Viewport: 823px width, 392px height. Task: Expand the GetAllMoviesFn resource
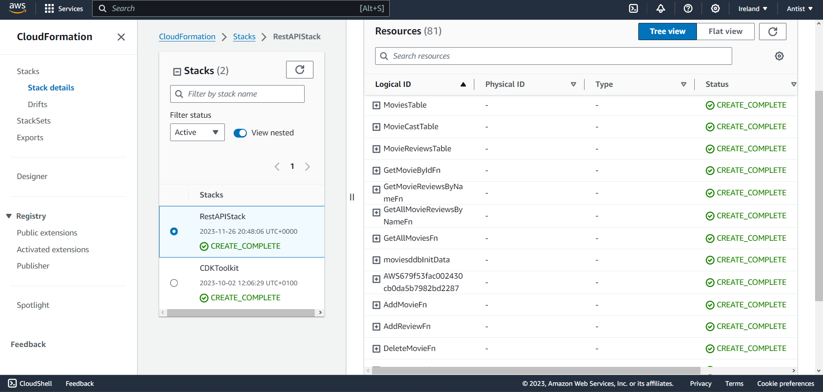[376, 239]
